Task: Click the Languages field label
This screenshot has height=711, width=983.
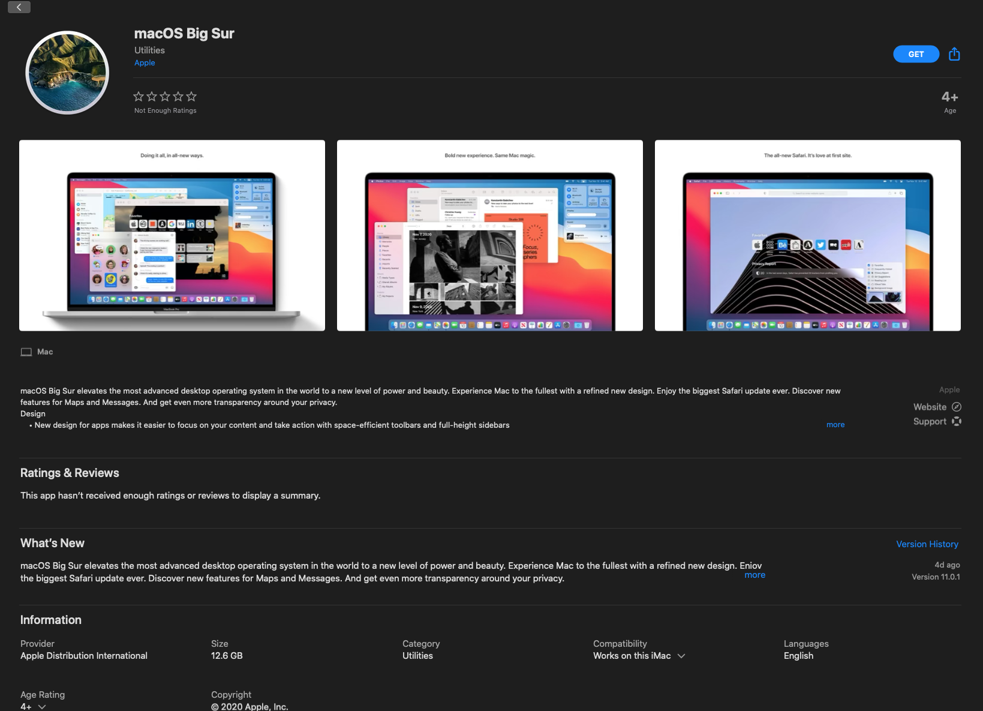Action: point(806,644)
